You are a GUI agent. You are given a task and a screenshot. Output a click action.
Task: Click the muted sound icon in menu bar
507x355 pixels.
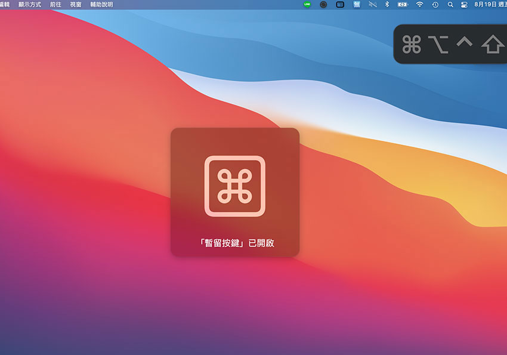point(373,5)
